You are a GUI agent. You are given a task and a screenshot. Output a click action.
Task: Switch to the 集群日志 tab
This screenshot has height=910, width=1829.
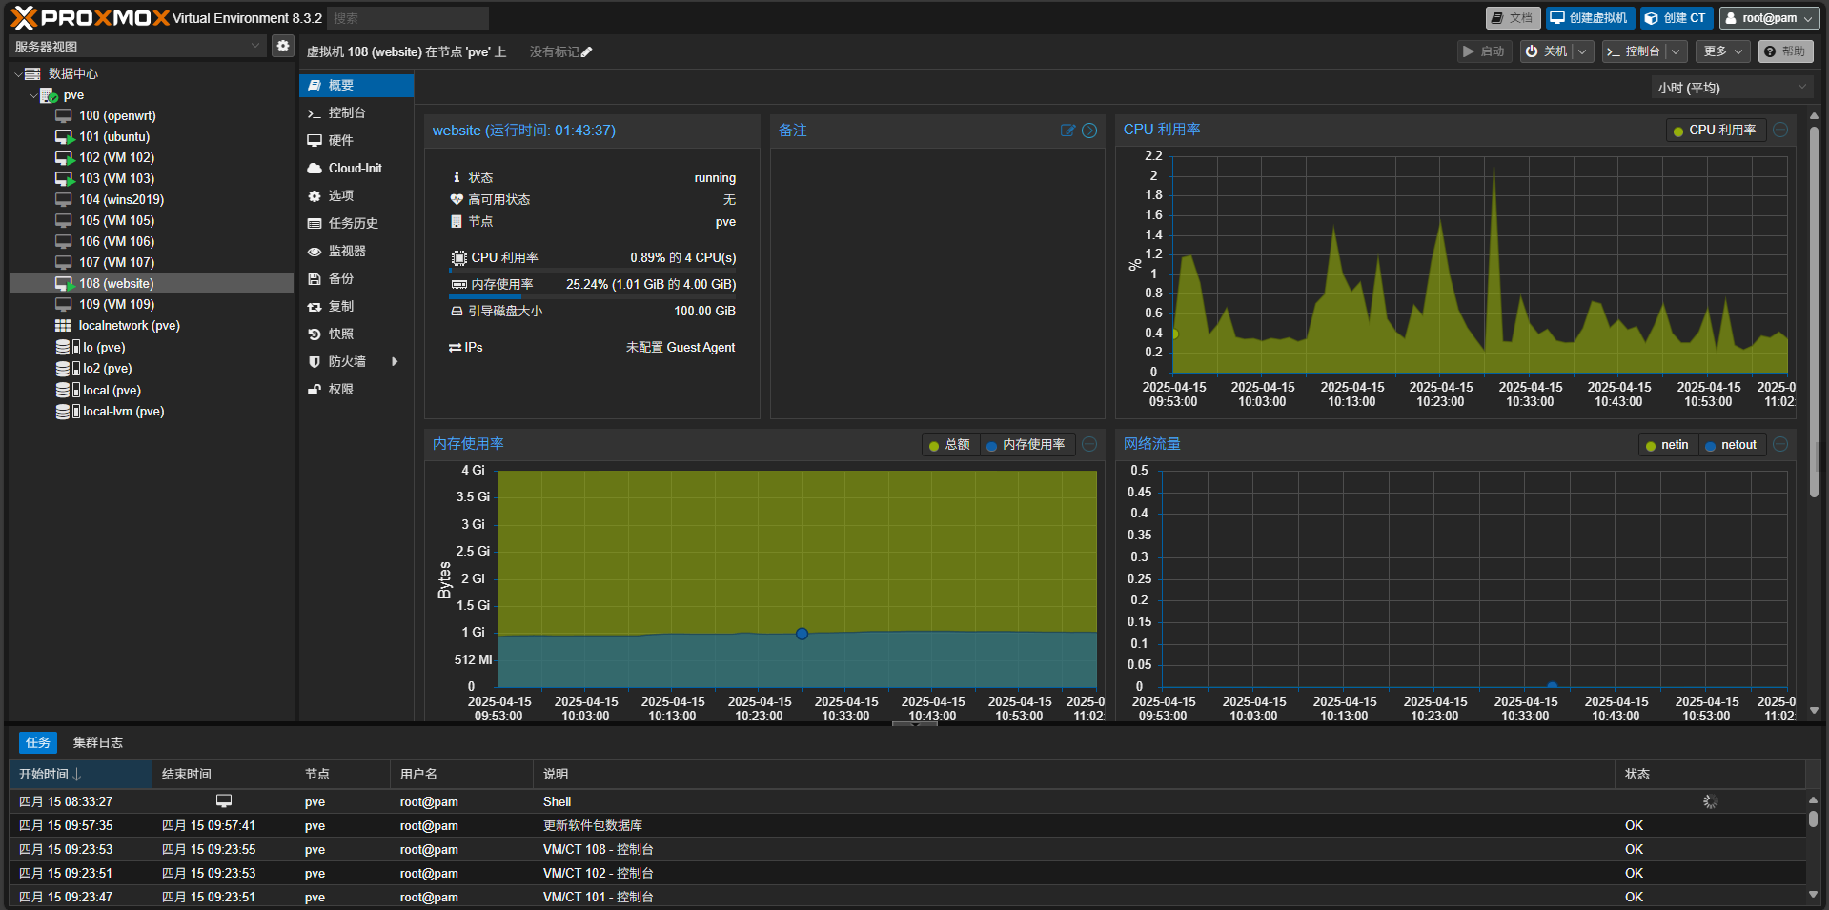pos(98,742)
